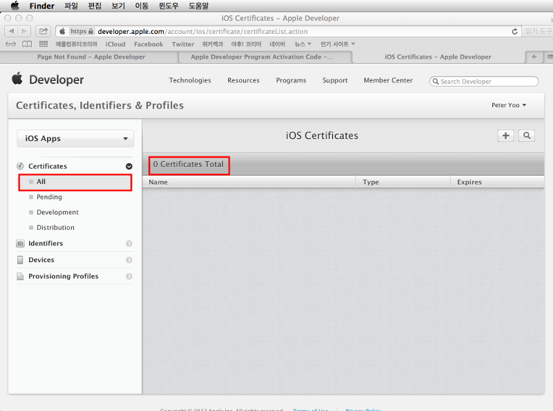553x411 pixels.
Task: Open the 위키백과 bookmark
Action: pos(213,44)
